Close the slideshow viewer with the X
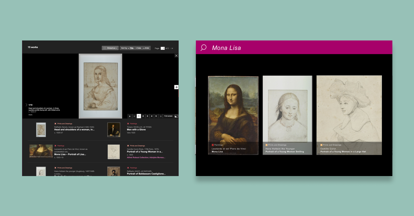This screenshot has height=216, width=414. (176, 56)
